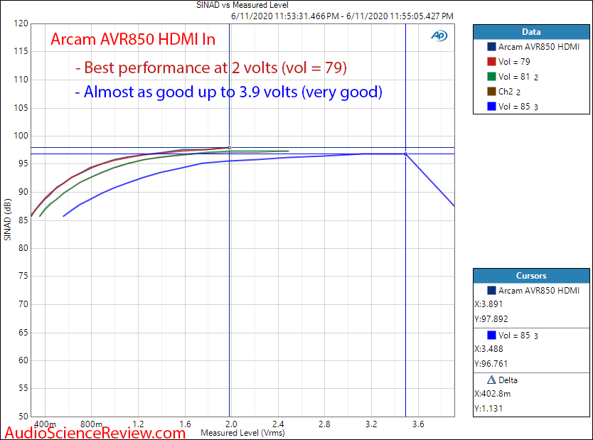Click the AP logo in graph corner

439,36
